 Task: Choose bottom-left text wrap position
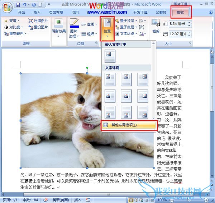coord(110,112)
